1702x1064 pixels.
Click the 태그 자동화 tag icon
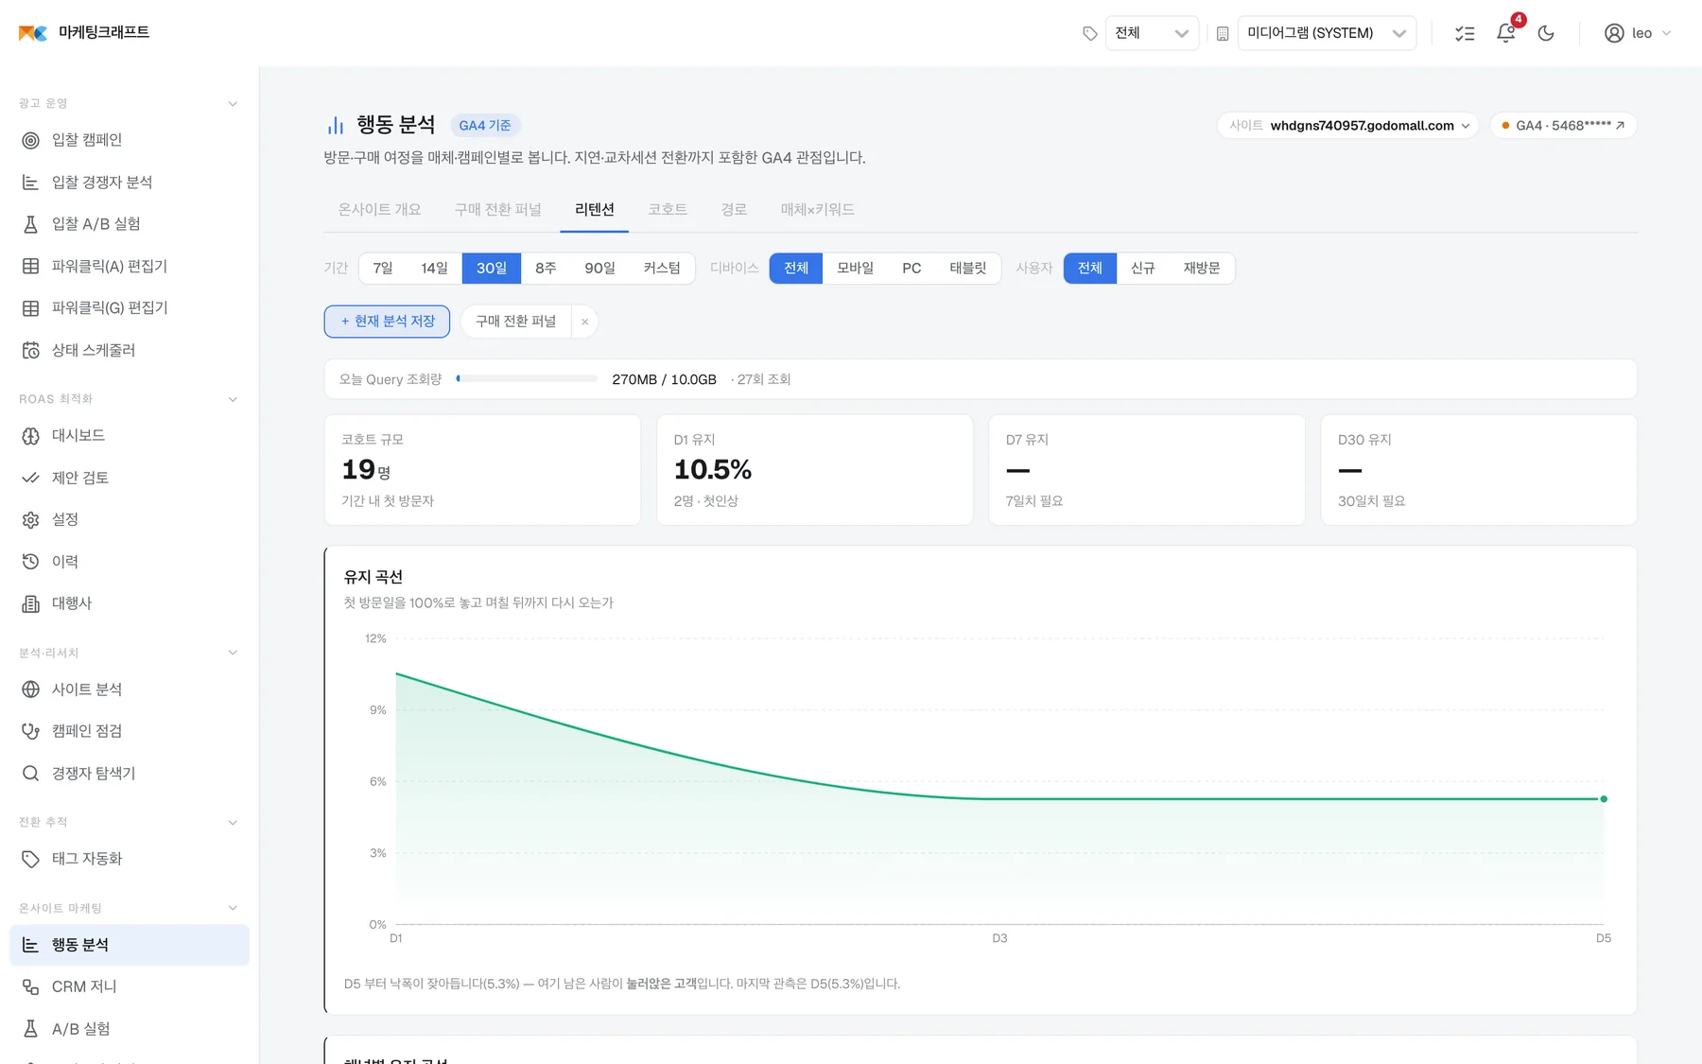(x=30, y=859)
